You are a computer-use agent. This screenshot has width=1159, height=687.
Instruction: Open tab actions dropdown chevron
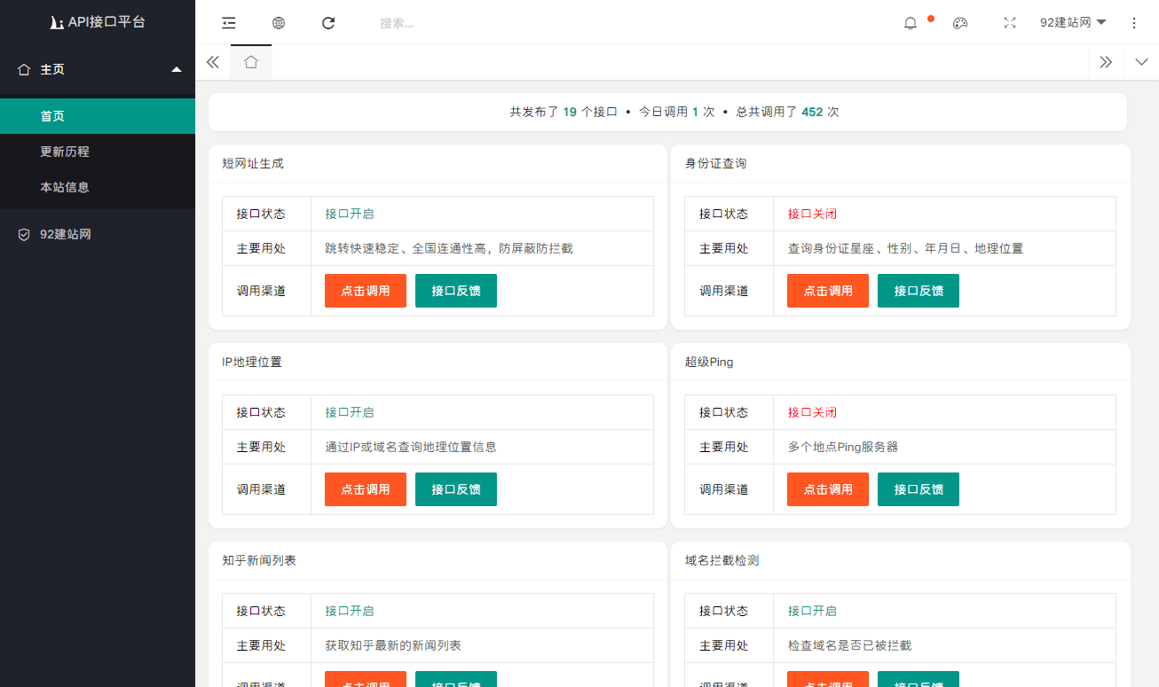[1141, 62]
